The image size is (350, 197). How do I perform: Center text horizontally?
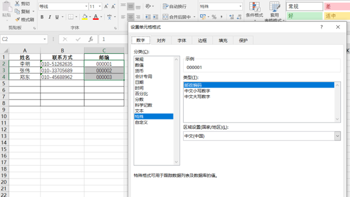click(x=131, y=17)
